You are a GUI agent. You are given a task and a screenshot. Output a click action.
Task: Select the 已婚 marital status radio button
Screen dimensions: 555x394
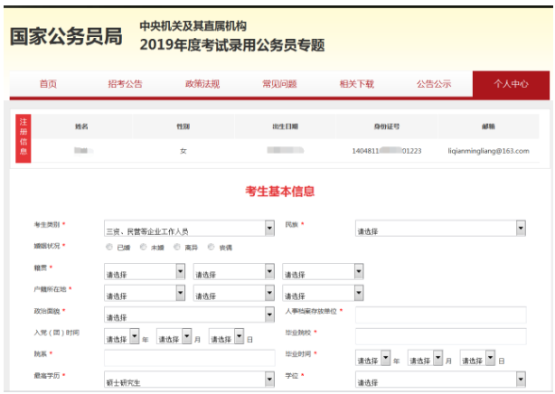click(x=109, y=247)
